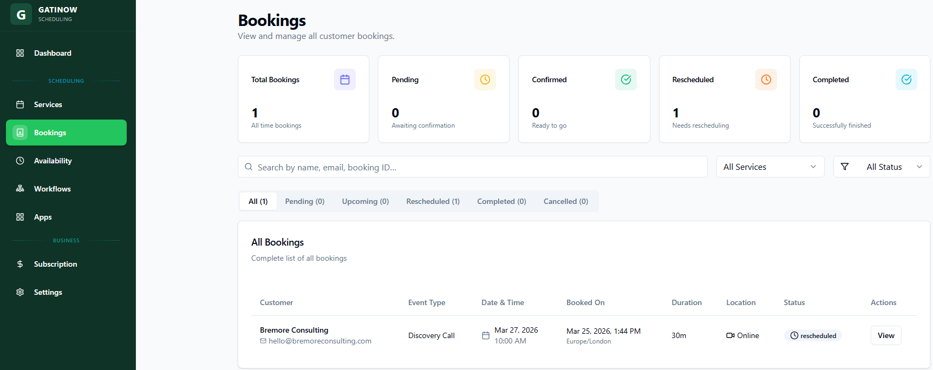Viewport: 933px width, 370px height.
Task: Click the booking search field
Action: (x=473, y=167)
